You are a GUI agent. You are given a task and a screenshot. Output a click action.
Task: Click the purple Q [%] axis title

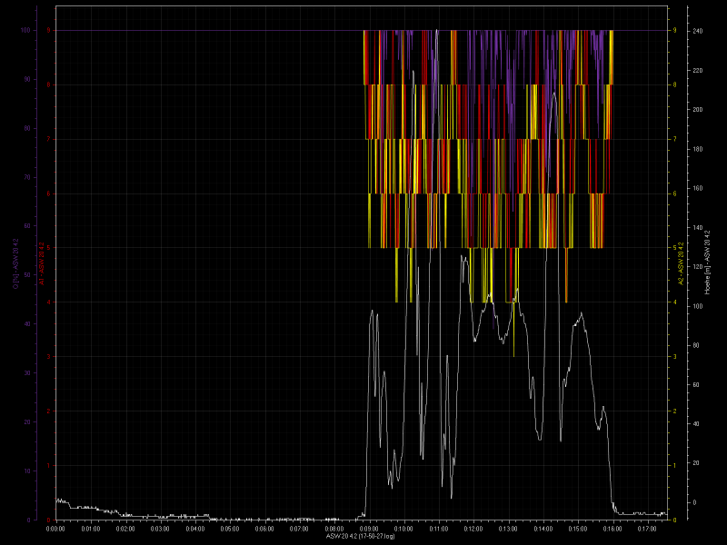coord(15,263)
